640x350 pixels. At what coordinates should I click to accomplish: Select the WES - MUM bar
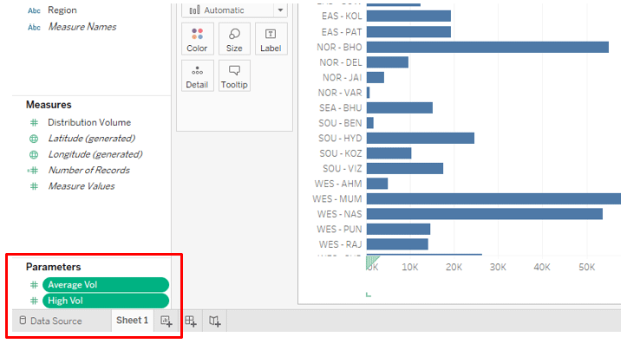click(x=493, y=198)
